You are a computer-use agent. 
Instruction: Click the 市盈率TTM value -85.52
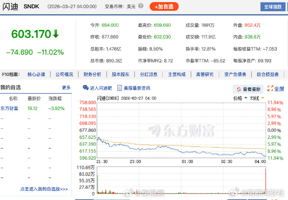pyautogui.click(x=218, y=61)
